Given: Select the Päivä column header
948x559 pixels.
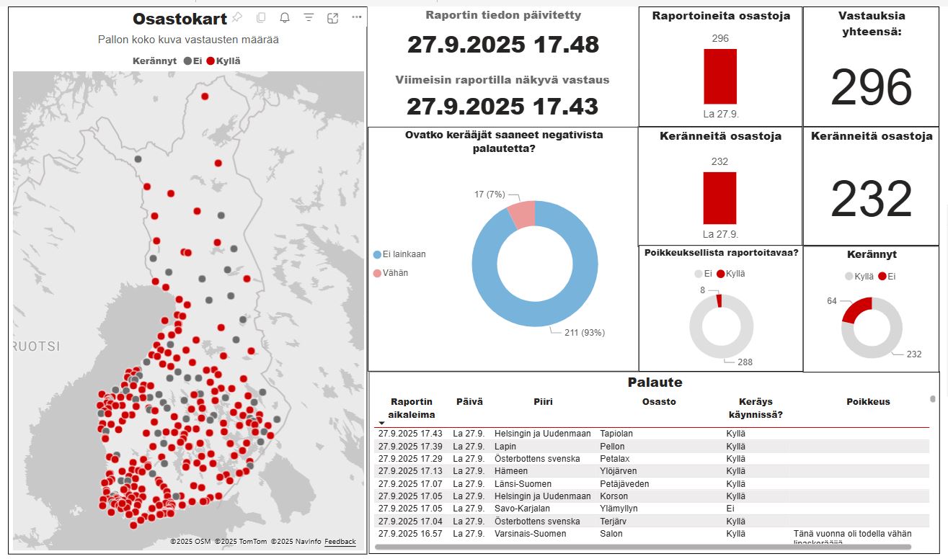Looking at the screenshot, I should (469, 402).
